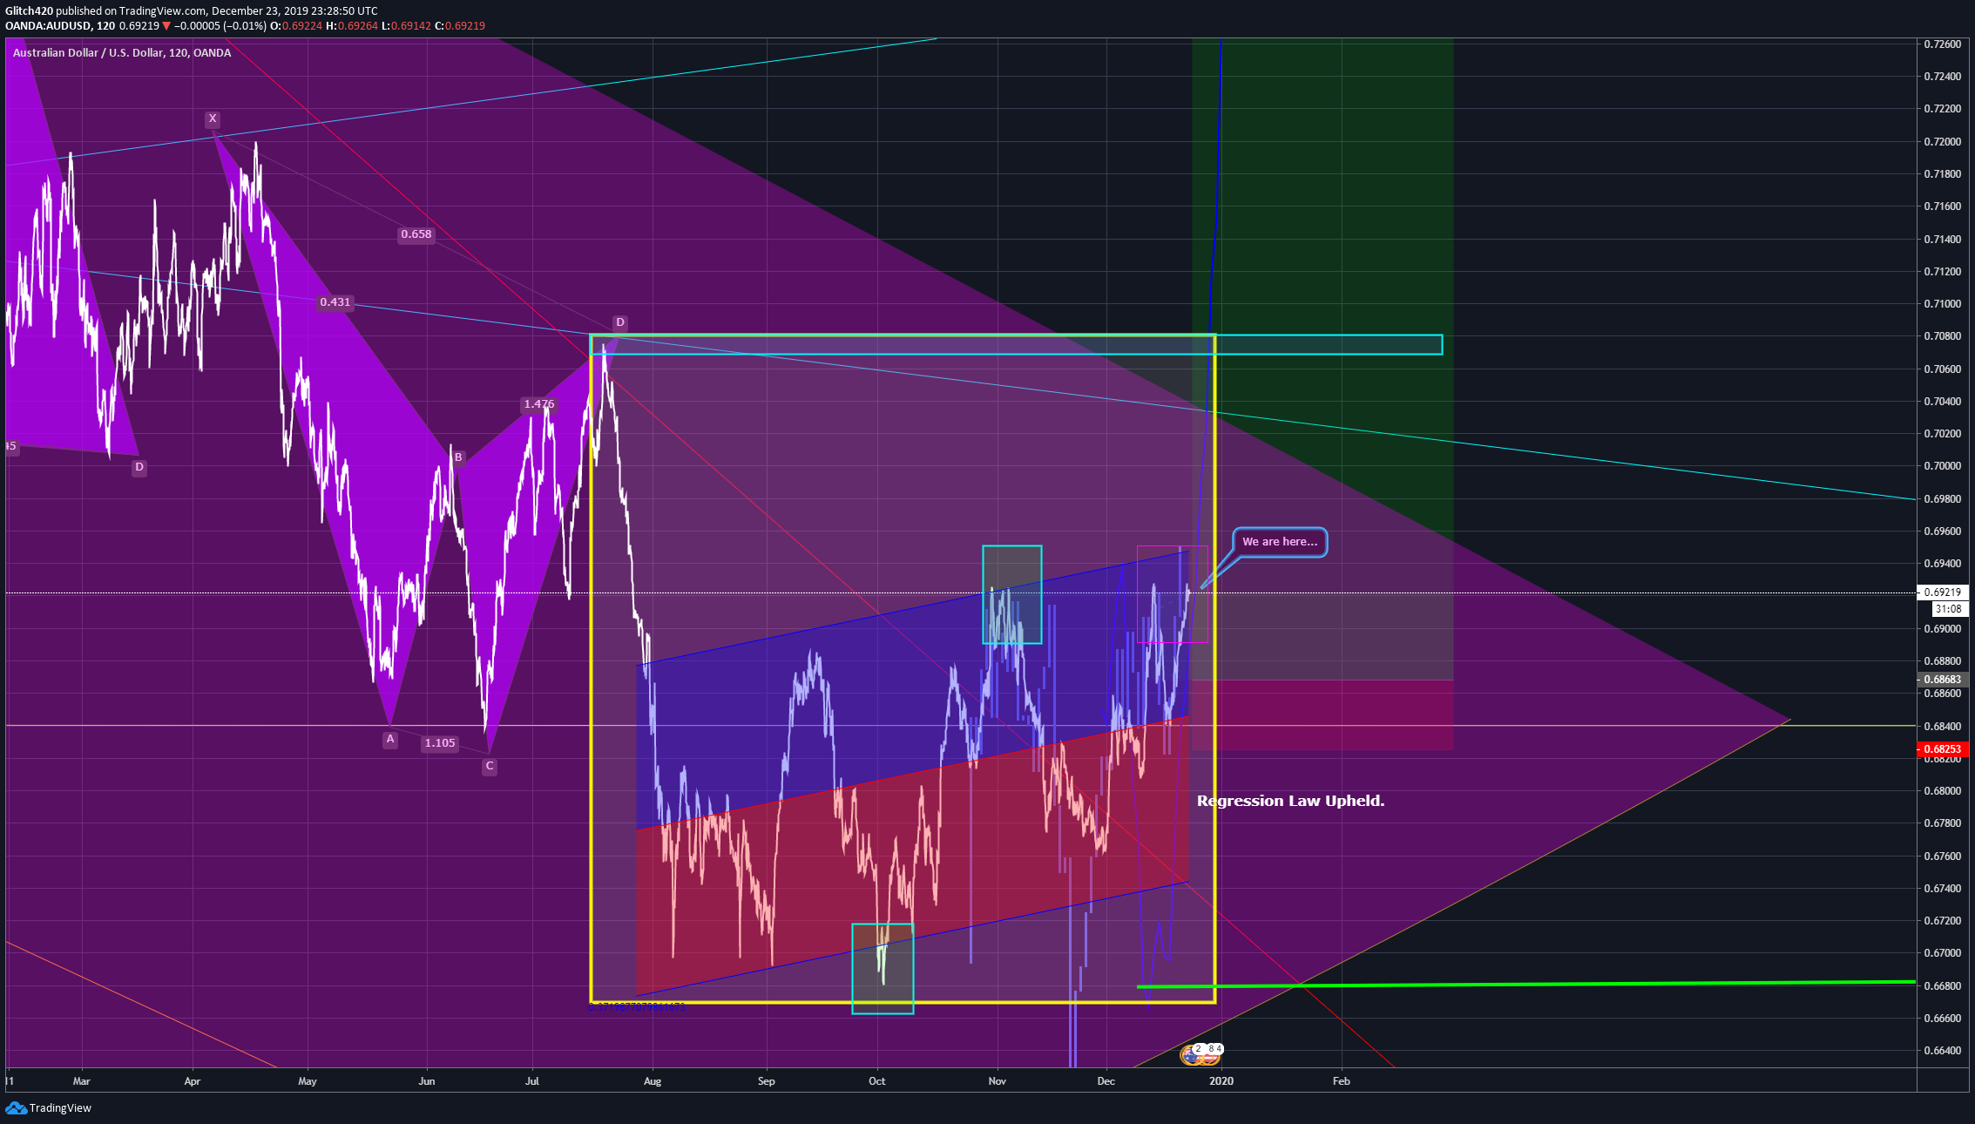This screenshot has width=1975, height=1124.
Task: Open the US flag economic event marker
Action: (x=1209, y=1055)
